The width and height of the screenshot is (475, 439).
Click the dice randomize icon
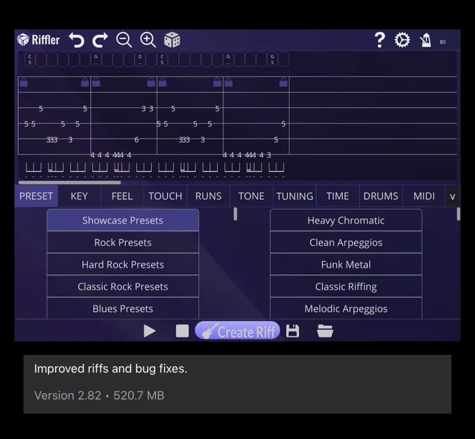click(172, 40)
